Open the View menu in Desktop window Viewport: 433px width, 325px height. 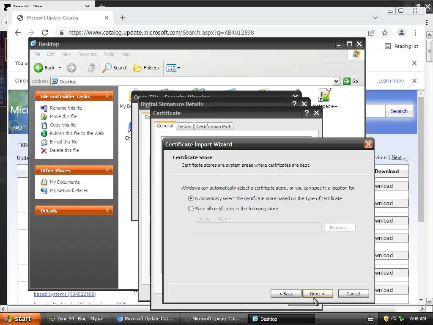pos(66,54)
